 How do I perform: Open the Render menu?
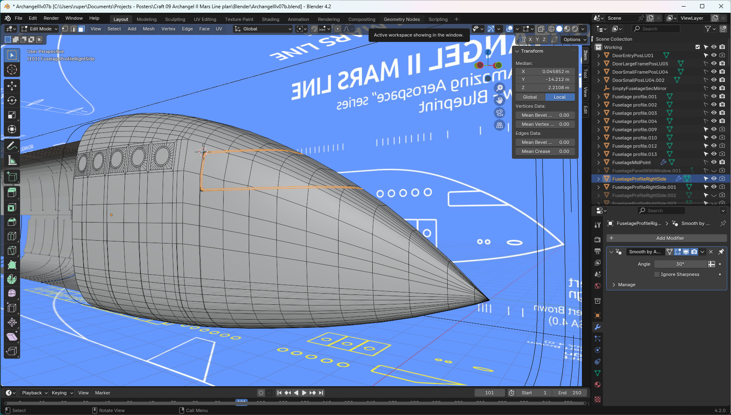pos(51,18)
